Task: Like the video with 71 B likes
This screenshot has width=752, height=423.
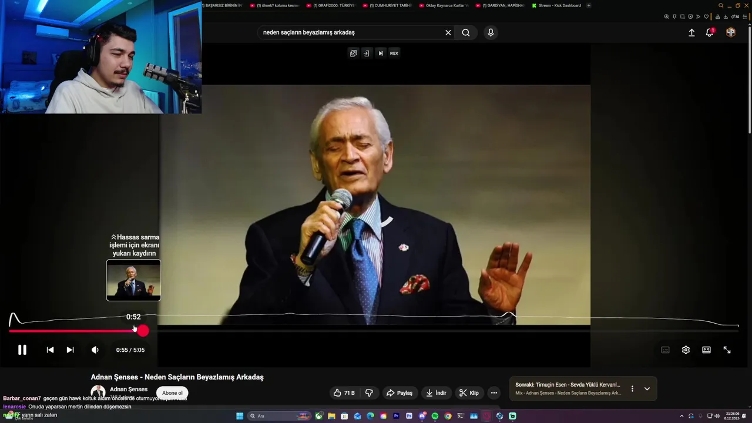Action: click(x=344, y=393)
